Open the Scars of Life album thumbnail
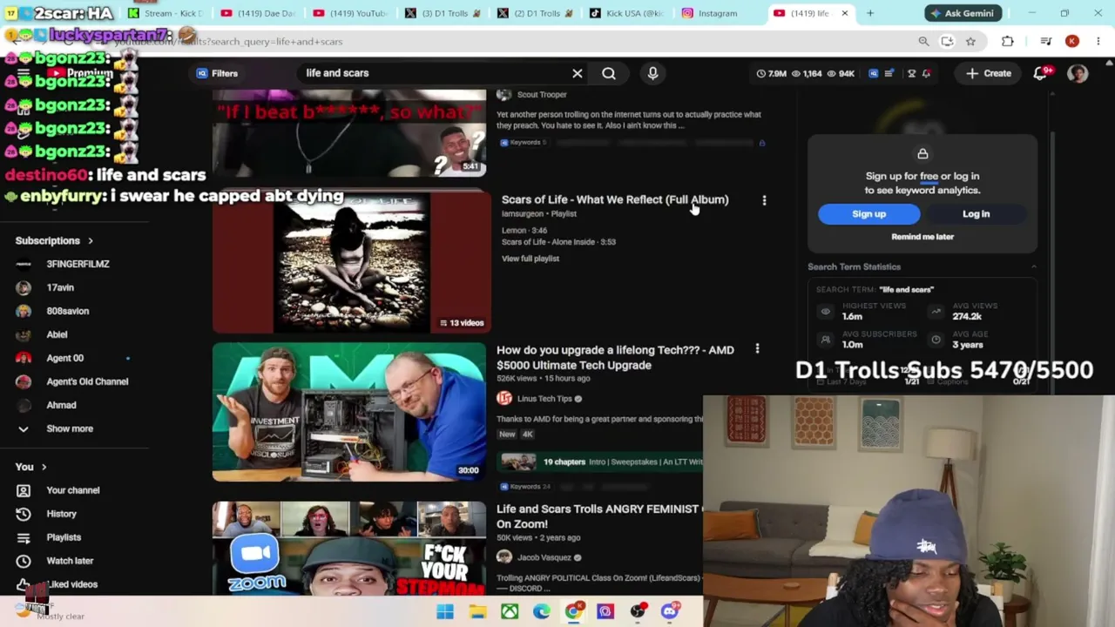 point(352,262)
